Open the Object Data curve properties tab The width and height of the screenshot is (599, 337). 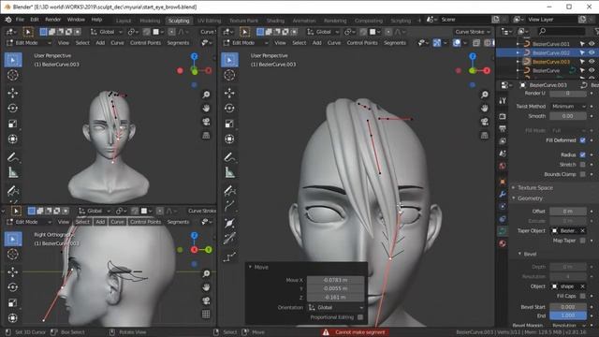point(503,231)
